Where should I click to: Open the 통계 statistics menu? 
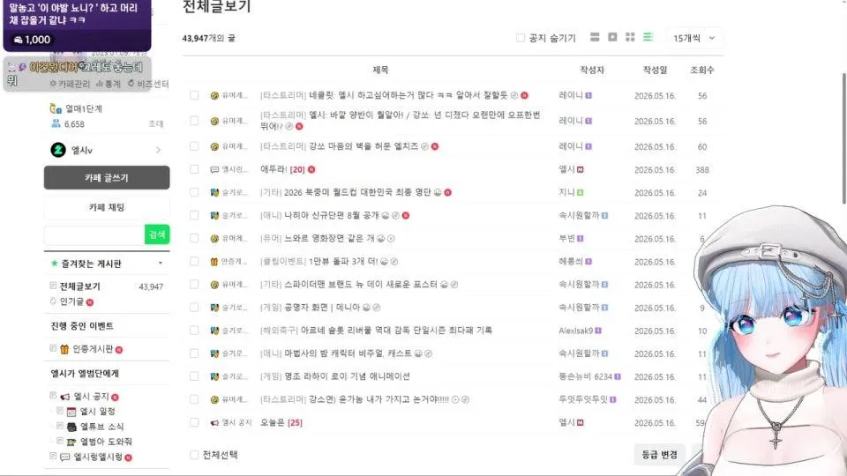(x=109, y=84)
